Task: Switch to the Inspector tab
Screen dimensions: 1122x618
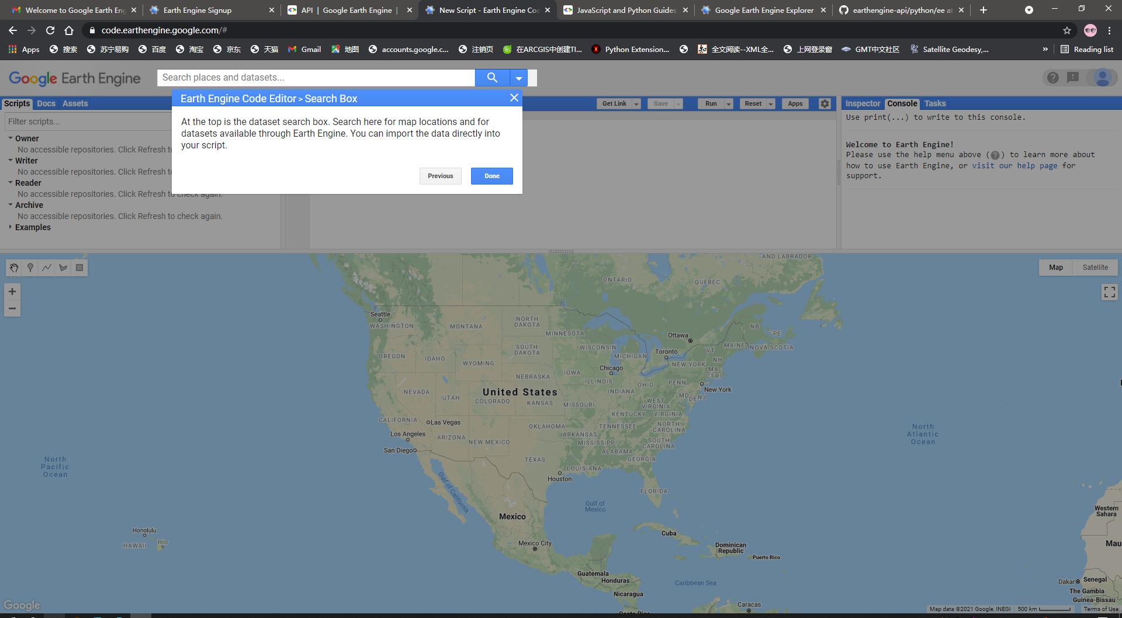Action: (863, 103)
